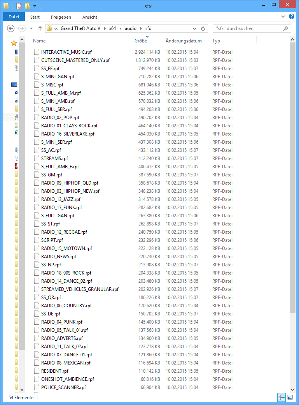Sort by the Typ column header
Viewport: 299px width, 405px height.
(216, 41)
